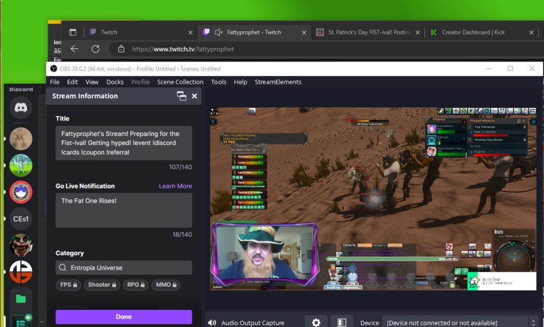
Task: Click the browser back arrow
Action: pyautogui.click(x=74, y=49)
